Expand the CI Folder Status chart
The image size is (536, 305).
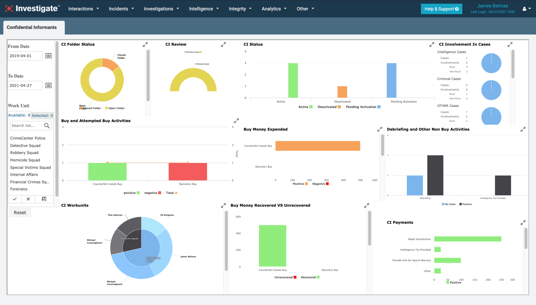click(x=145, y=44)
